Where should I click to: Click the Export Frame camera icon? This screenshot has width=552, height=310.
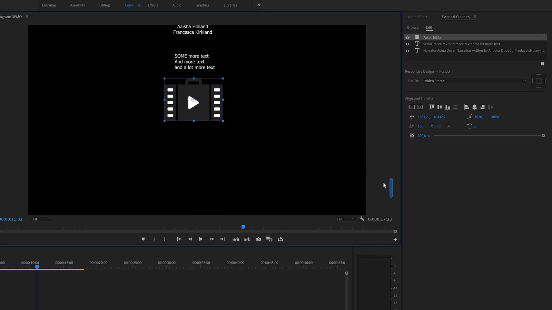(258, 239)
